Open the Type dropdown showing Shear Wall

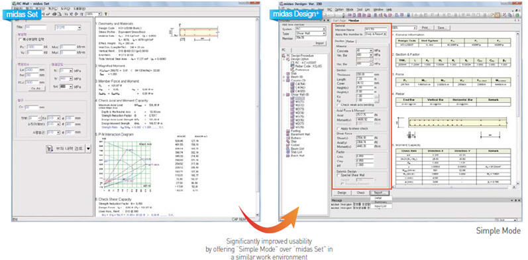[x=311, y=33]
